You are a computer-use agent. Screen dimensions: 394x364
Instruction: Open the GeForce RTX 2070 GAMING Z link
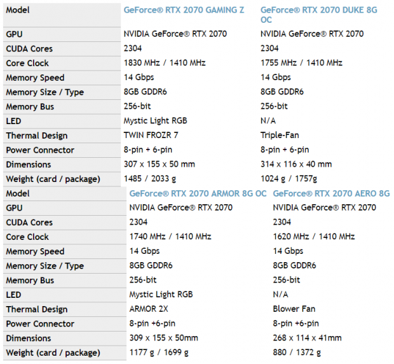coord(184,10)
